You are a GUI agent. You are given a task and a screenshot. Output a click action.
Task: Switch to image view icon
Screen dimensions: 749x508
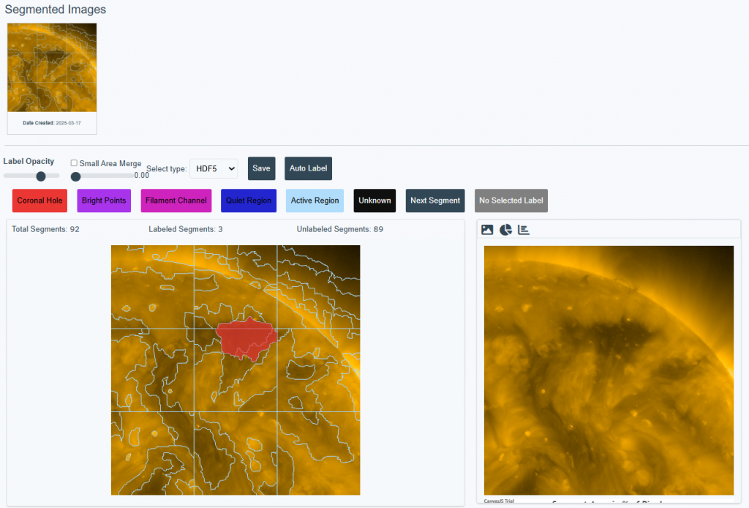click(487, 230)
